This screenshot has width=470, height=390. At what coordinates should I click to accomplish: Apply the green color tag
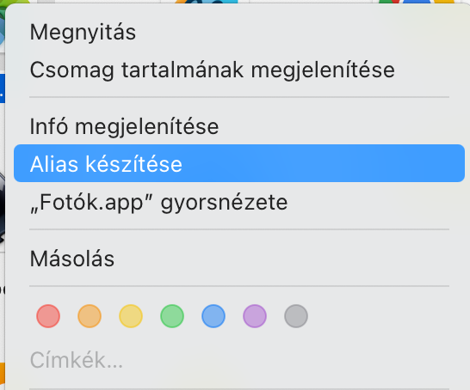[x=172, y=316]
